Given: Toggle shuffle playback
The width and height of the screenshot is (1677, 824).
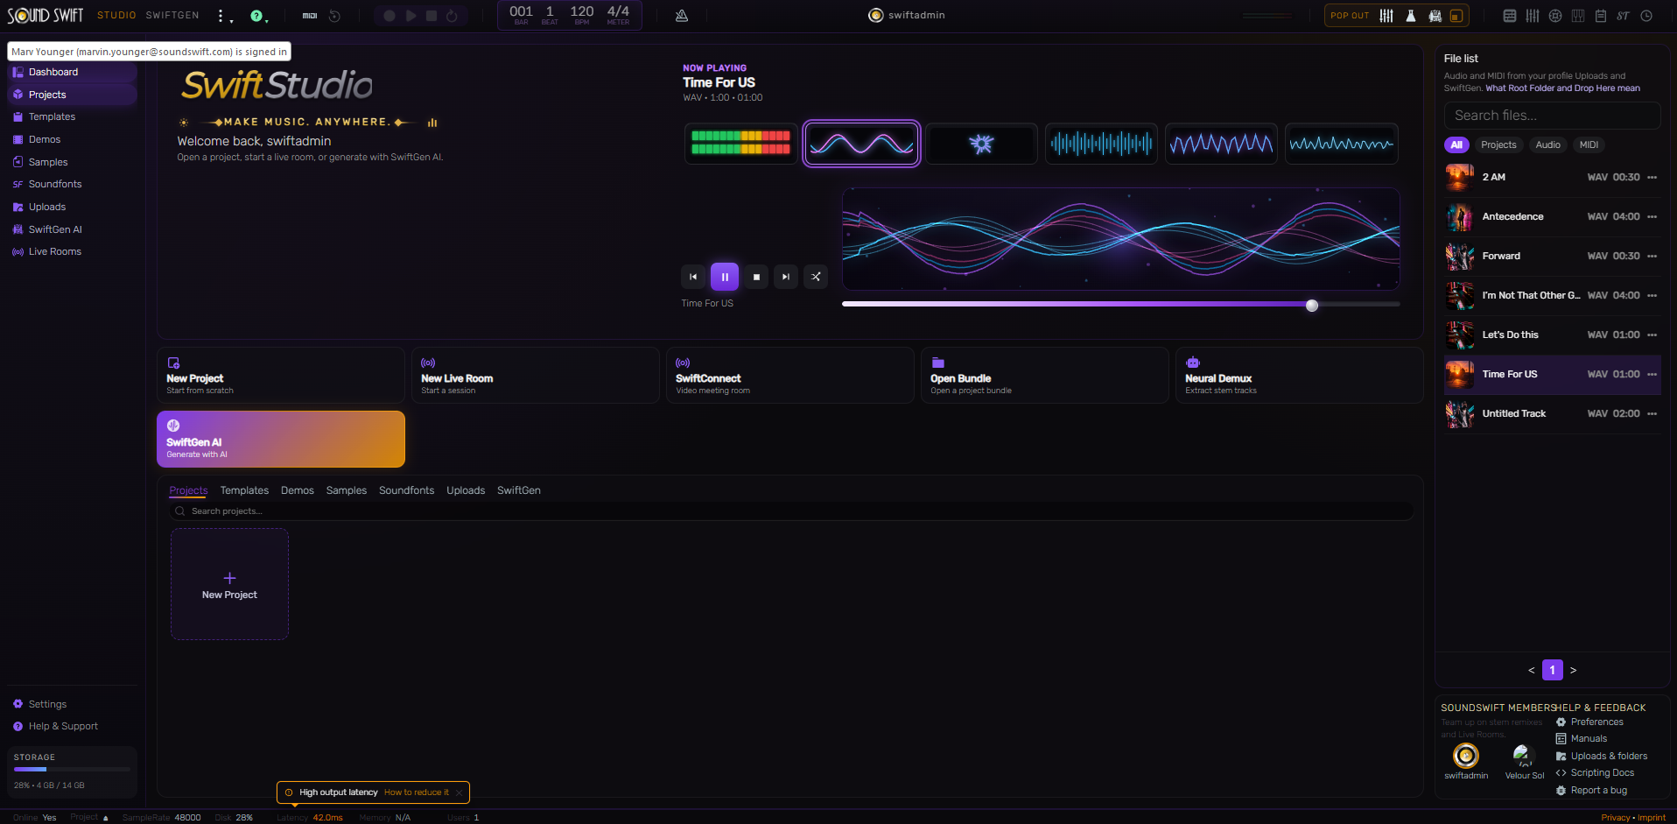Looking at the screenshot, I should (816, 277).
